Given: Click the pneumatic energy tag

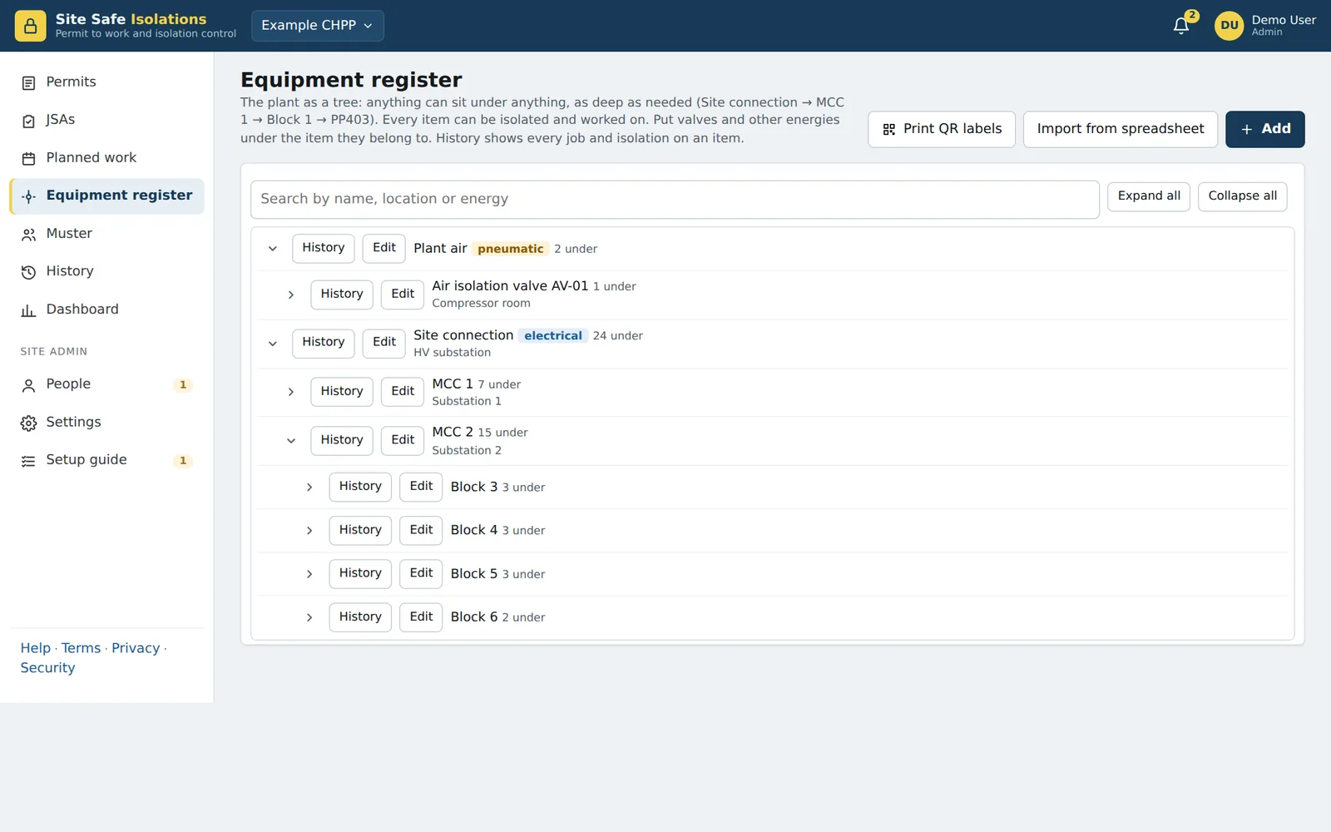Looking at the screenshot, I should click(x=510, y=249).
